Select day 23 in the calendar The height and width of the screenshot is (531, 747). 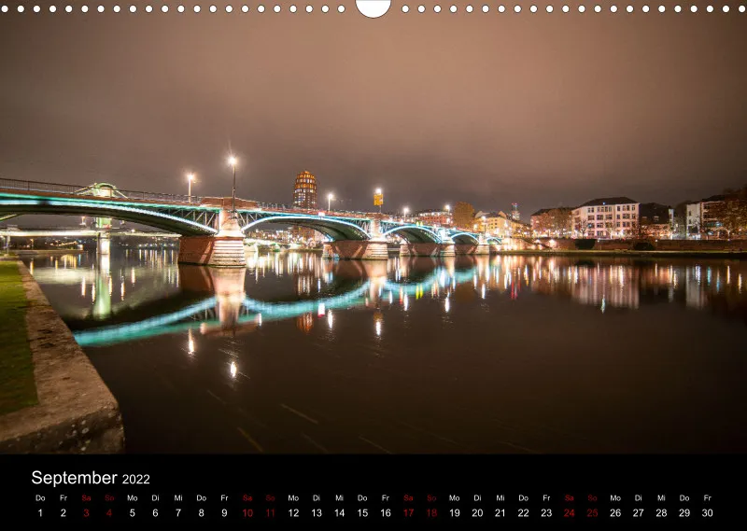(x=546, y=513)
